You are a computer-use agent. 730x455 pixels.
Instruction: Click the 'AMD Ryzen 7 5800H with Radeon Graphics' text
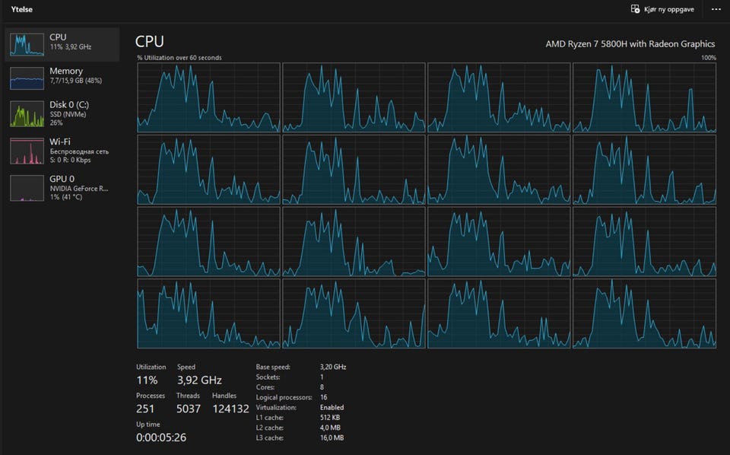[630, 44]
